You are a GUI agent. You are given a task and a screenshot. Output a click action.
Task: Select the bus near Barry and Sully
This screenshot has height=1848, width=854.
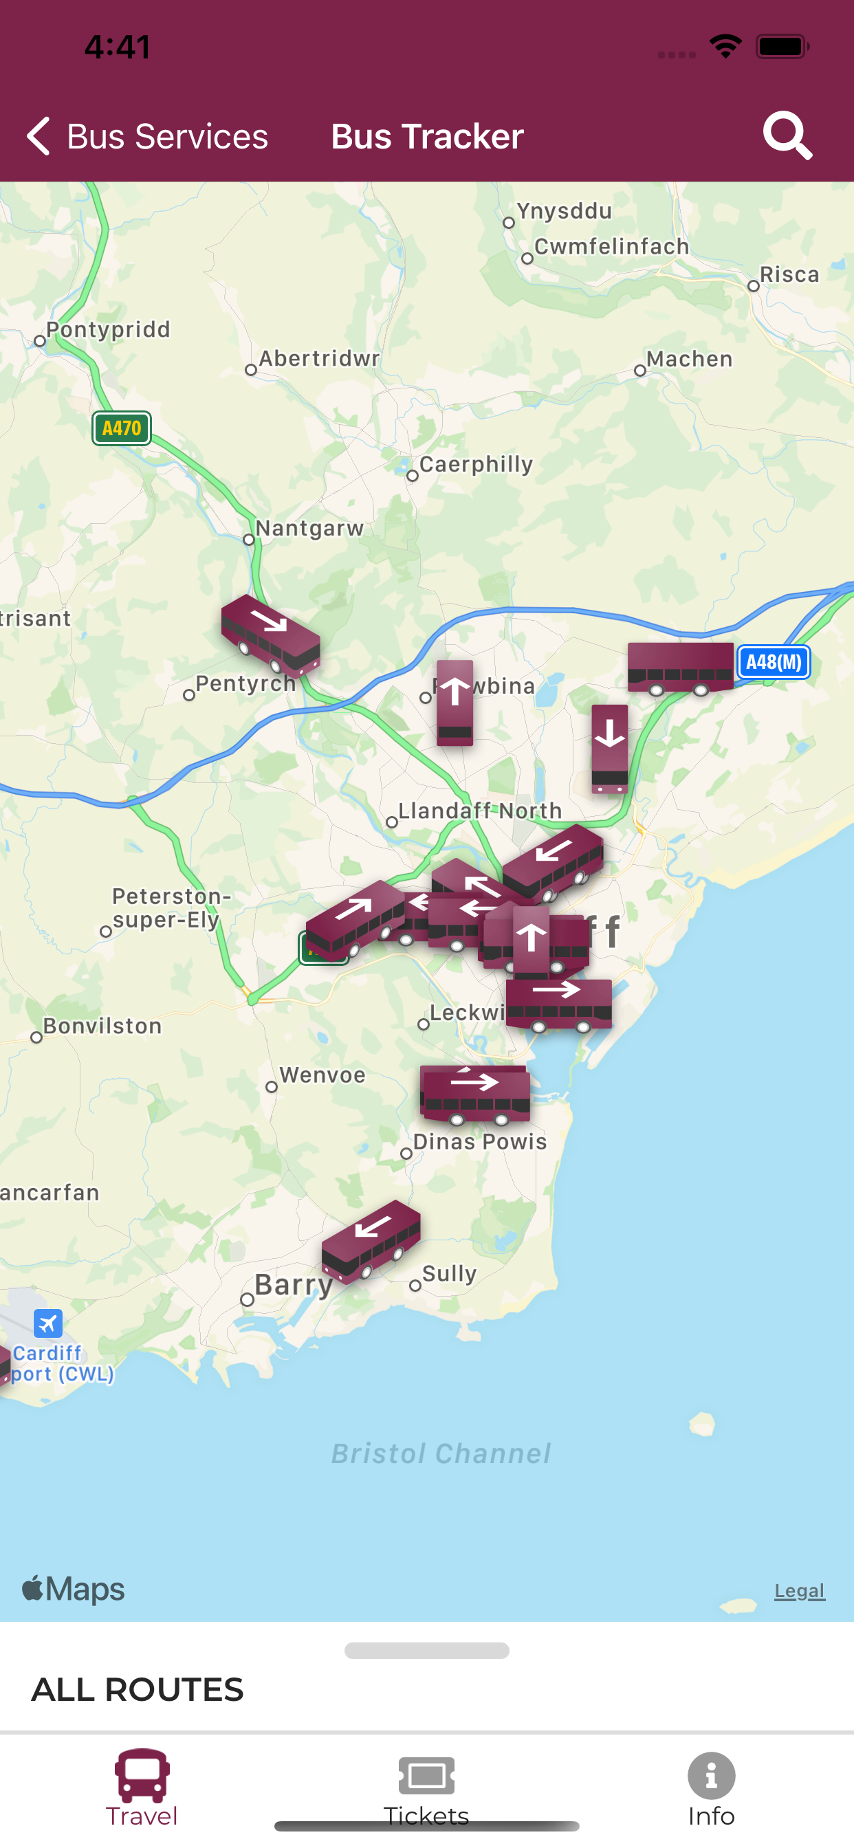click(371, 1241)
